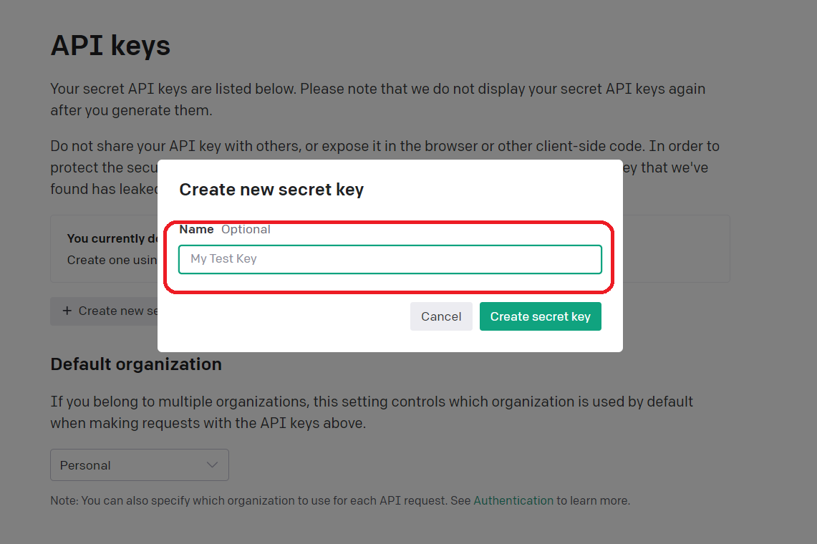Select the API keys page heading
Viewport: 817px width, 544px height.
110,45
